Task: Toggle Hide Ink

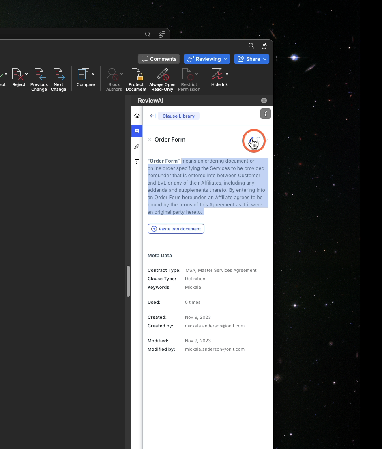Action: click(x=217, y=74)
